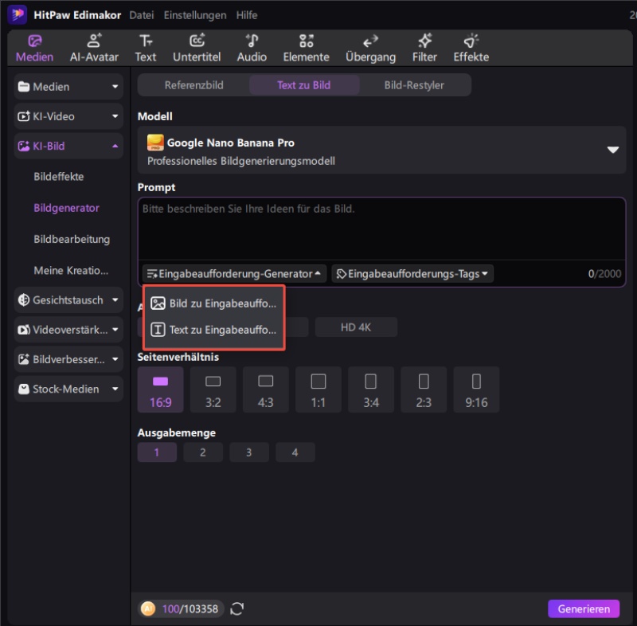
Task: Click into the Prompt text field
Action: pyautogui.click(x=381, y=229)
